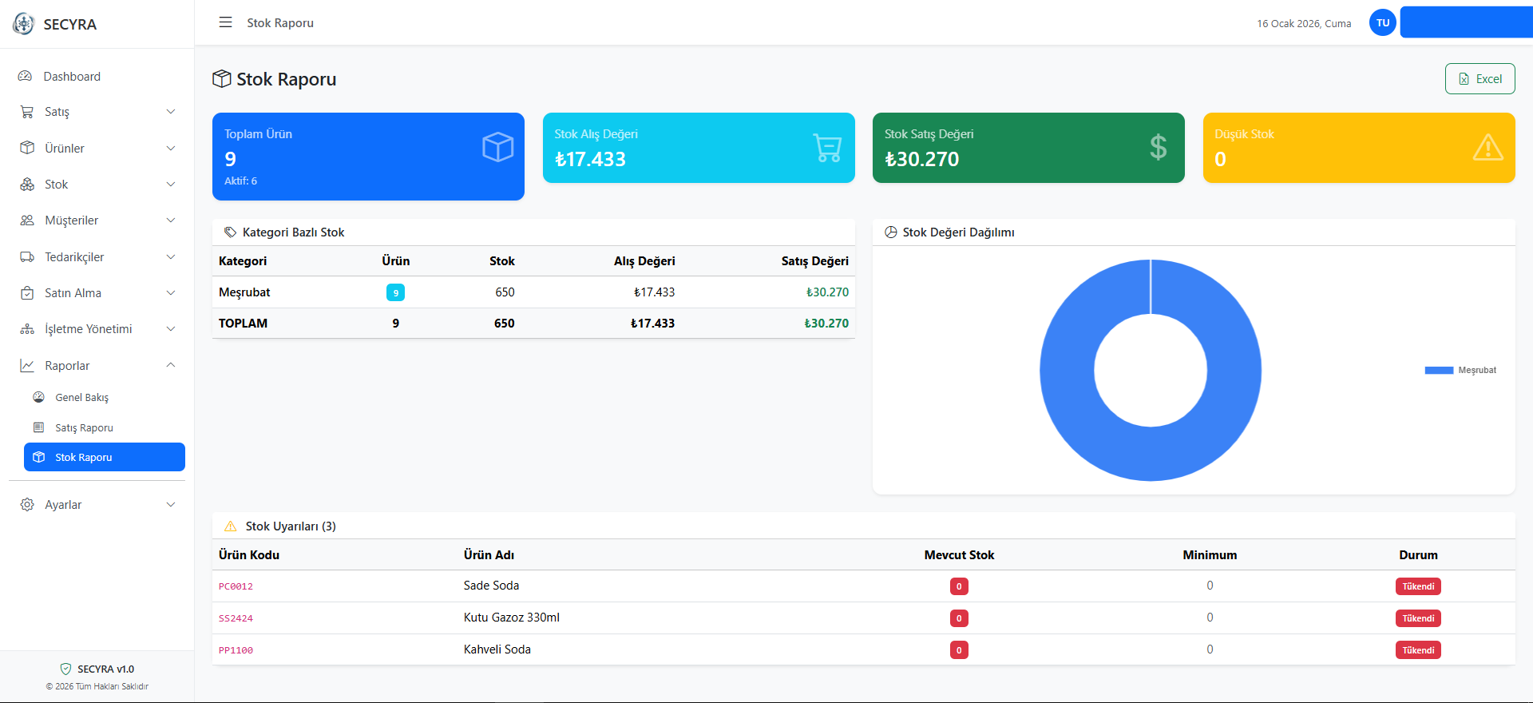Click the hamburger menu icon
The image size is (1533, 703).
[225, 22]
